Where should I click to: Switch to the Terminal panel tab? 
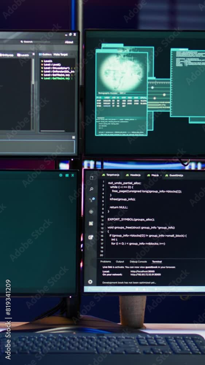157,262
